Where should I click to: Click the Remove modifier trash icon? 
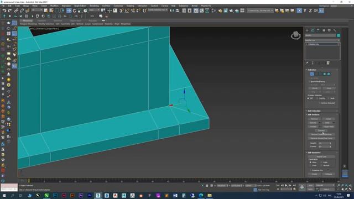tap(328, 63)
